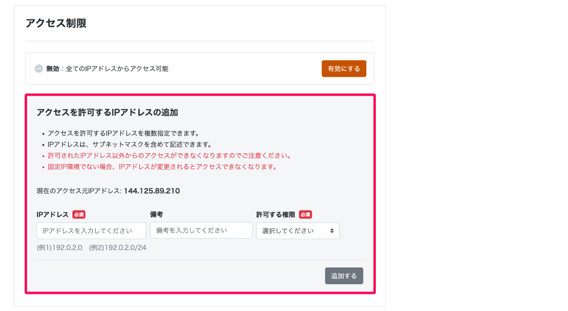The image size is (568, 311).
Task: Focus the 備考 input field
Action: coord(201,230)
